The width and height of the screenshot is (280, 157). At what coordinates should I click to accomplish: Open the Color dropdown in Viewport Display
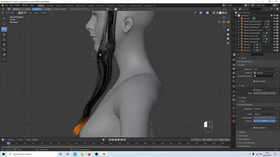(264, 114)
